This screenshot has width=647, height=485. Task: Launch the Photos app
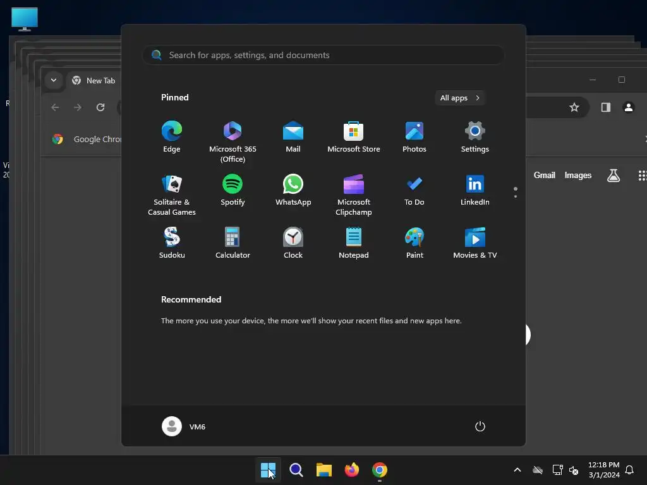coord(414,137)
